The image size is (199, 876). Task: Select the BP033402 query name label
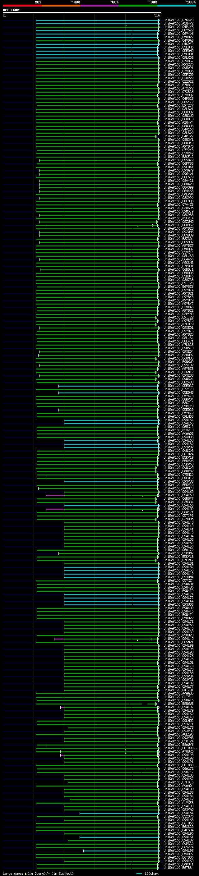pyautogui.click(x=12, y=10)
